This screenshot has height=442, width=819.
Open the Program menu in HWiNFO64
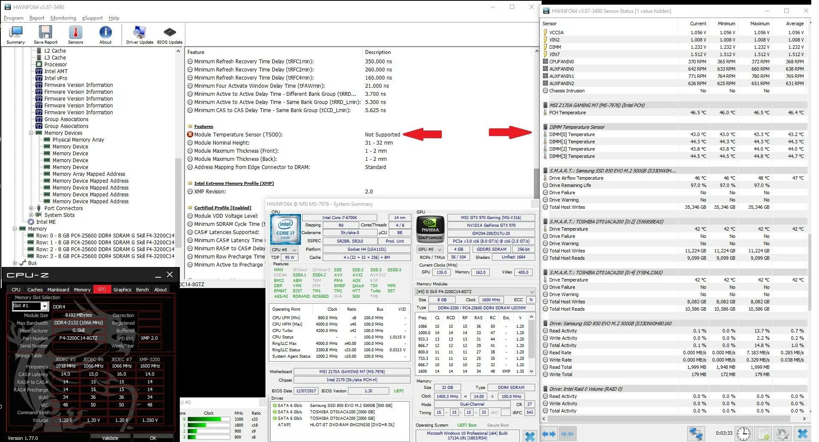pyautogui.click(x=14, y=18)
